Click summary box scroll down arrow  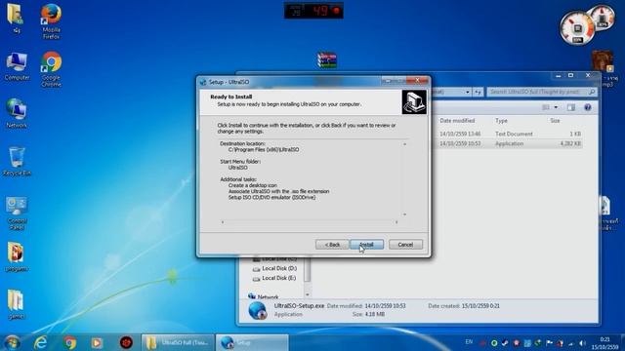tap(404, 214)
